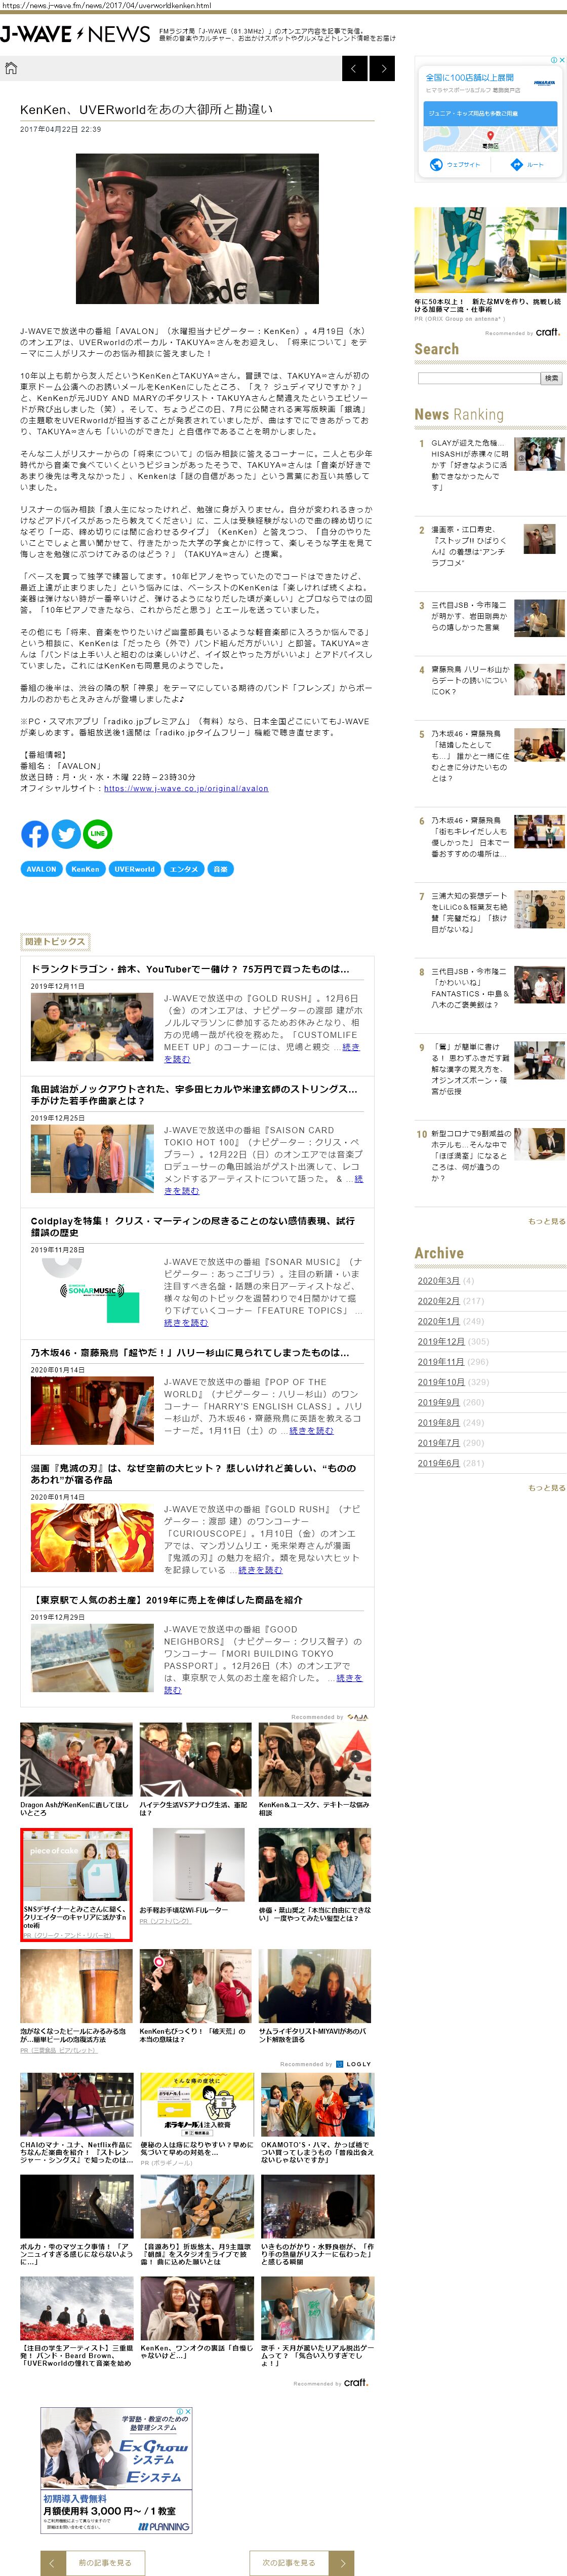The width and height of the screenshot is (567, 2576).
Task: Expand News Ranking with もっと見る
Action: point(546,1220)
